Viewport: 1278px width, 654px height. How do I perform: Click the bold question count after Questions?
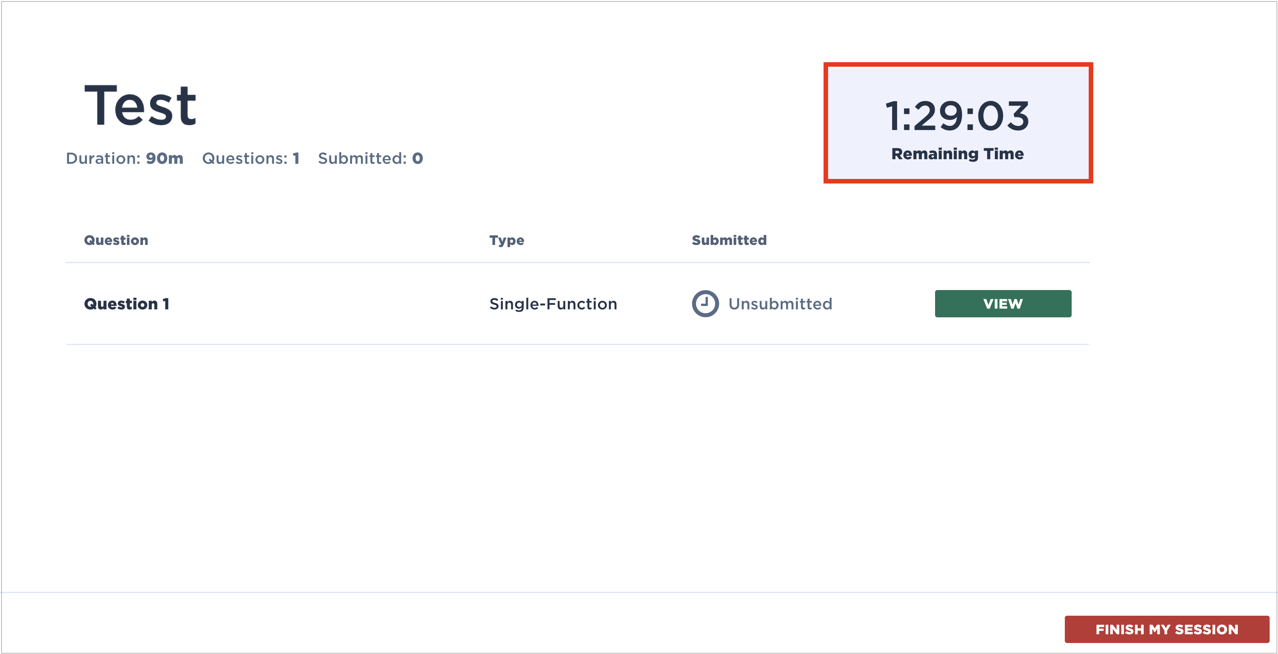[296, 158]
